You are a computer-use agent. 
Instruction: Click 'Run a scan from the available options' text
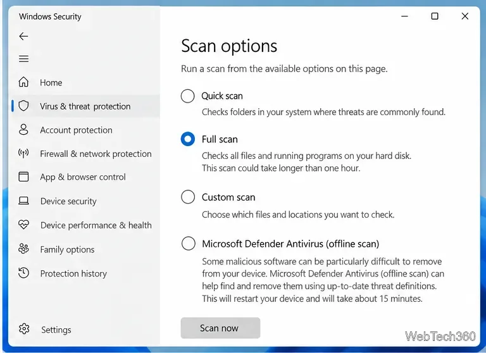(x=284, y=68)
